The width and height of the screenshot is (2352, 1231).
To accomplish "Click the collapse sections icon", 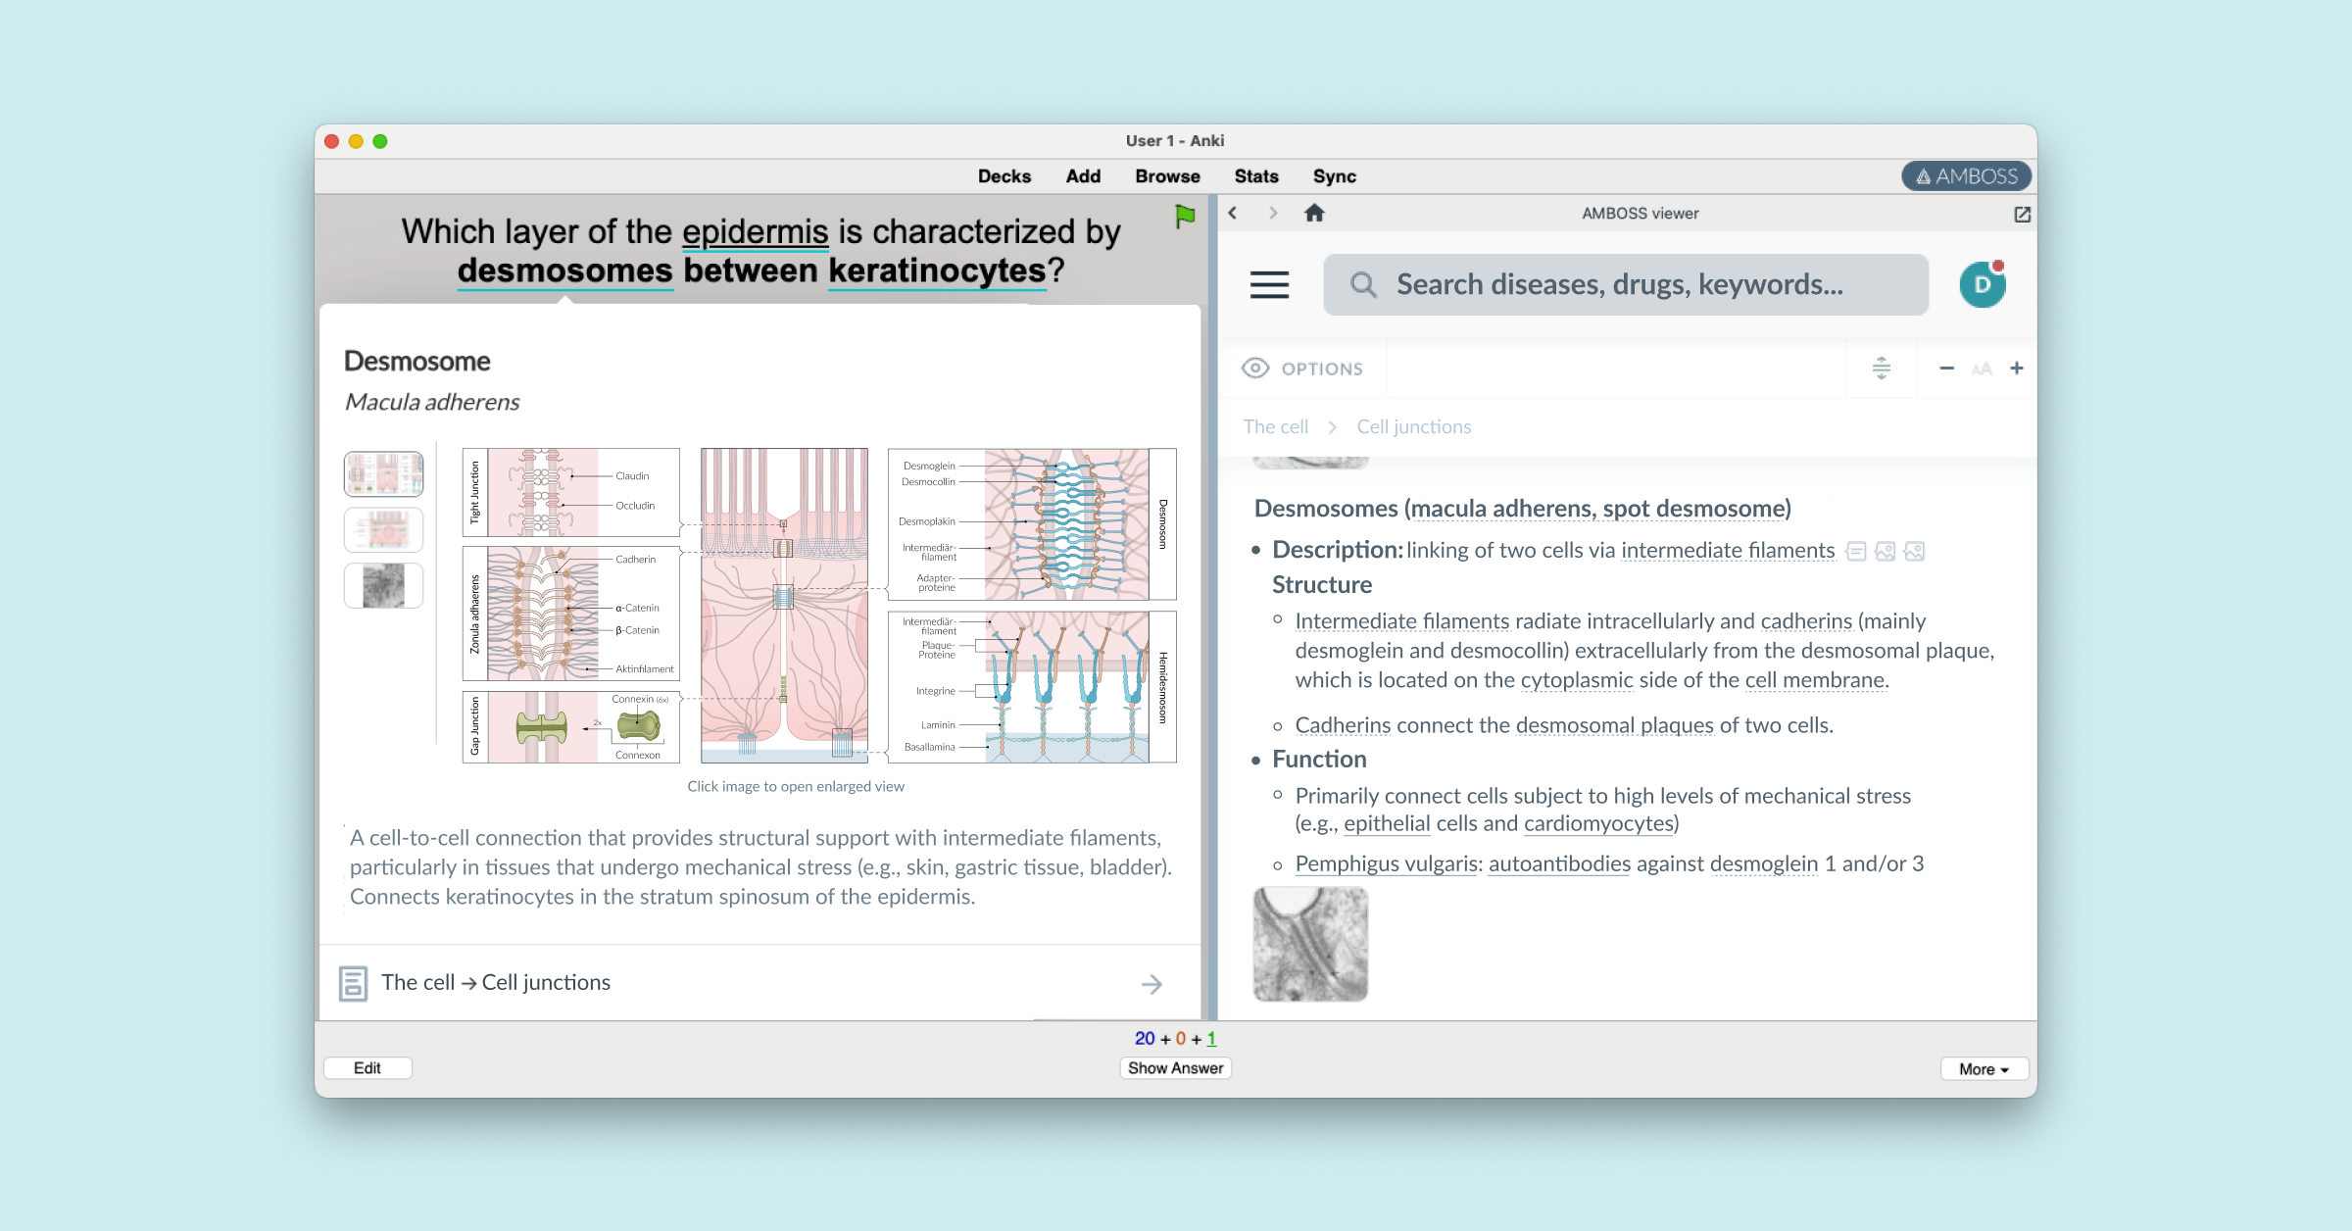I will click(1881, 369).
